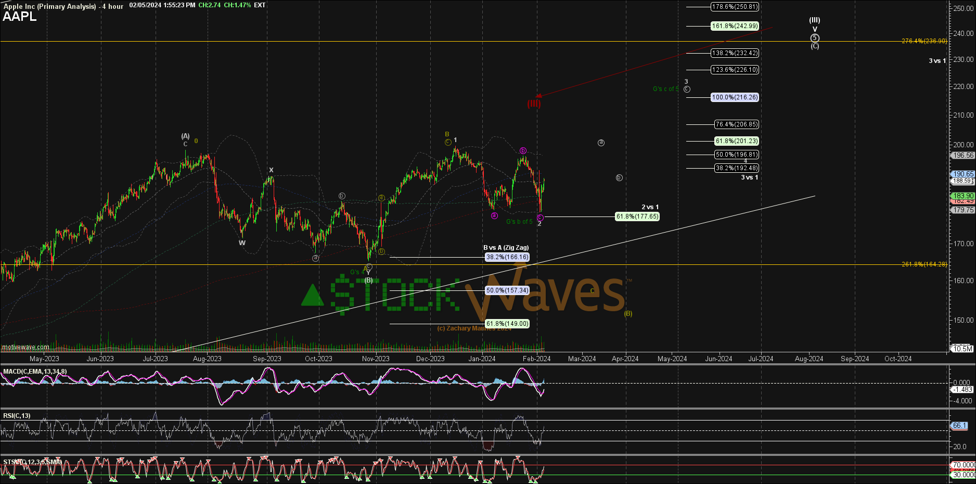The image size is (976, 484).
Task: Click the 61.8%(201.23) Fibonacci label
Action: [737, 141]
